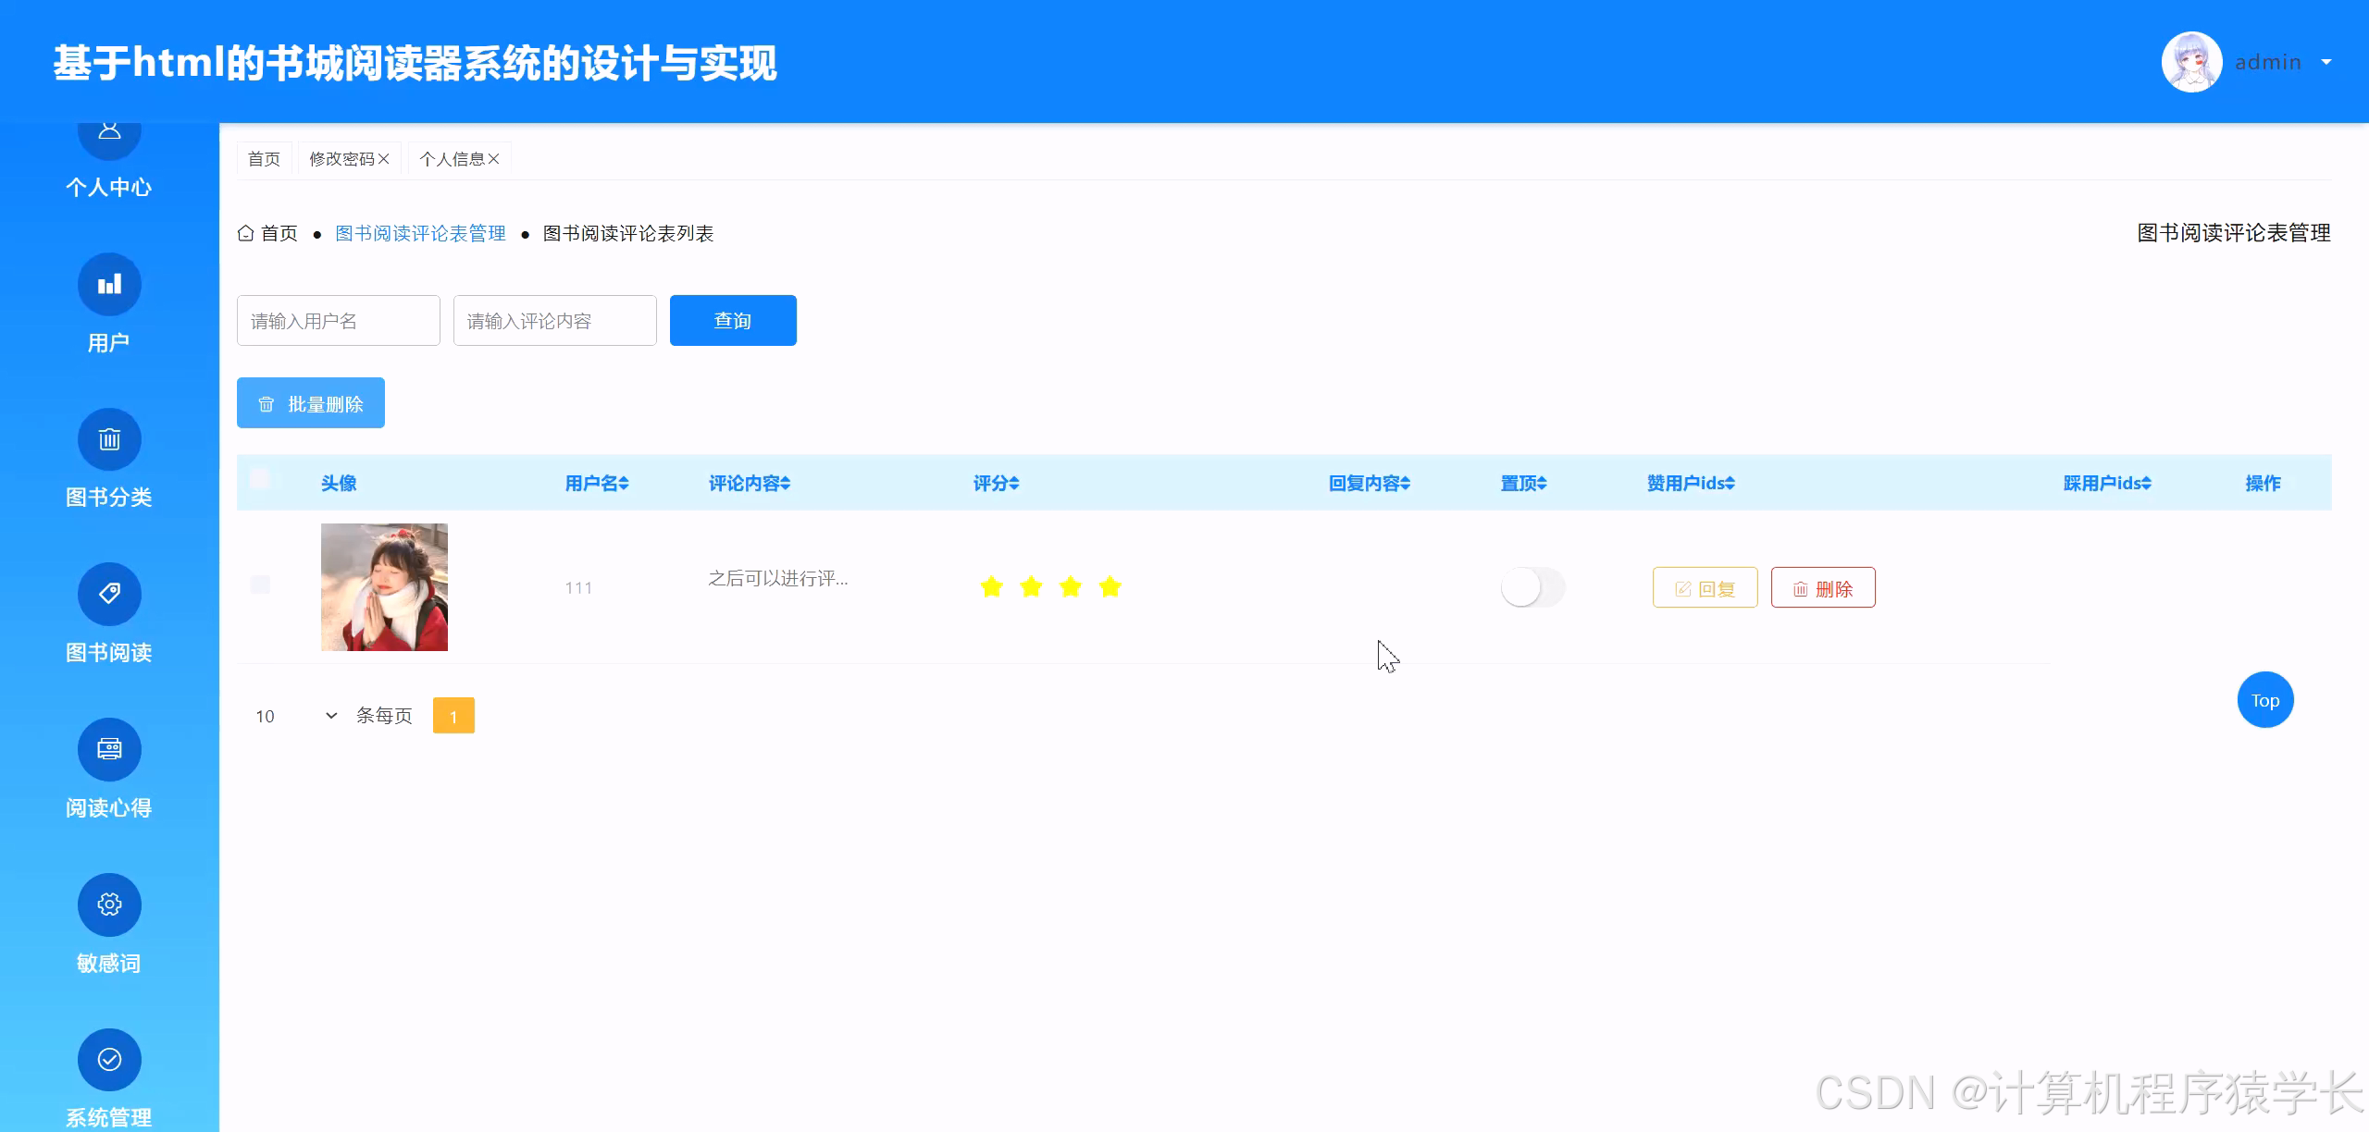Open the 系统管理 menu label
2369x1132 pixels.
tap(109, 1117)
